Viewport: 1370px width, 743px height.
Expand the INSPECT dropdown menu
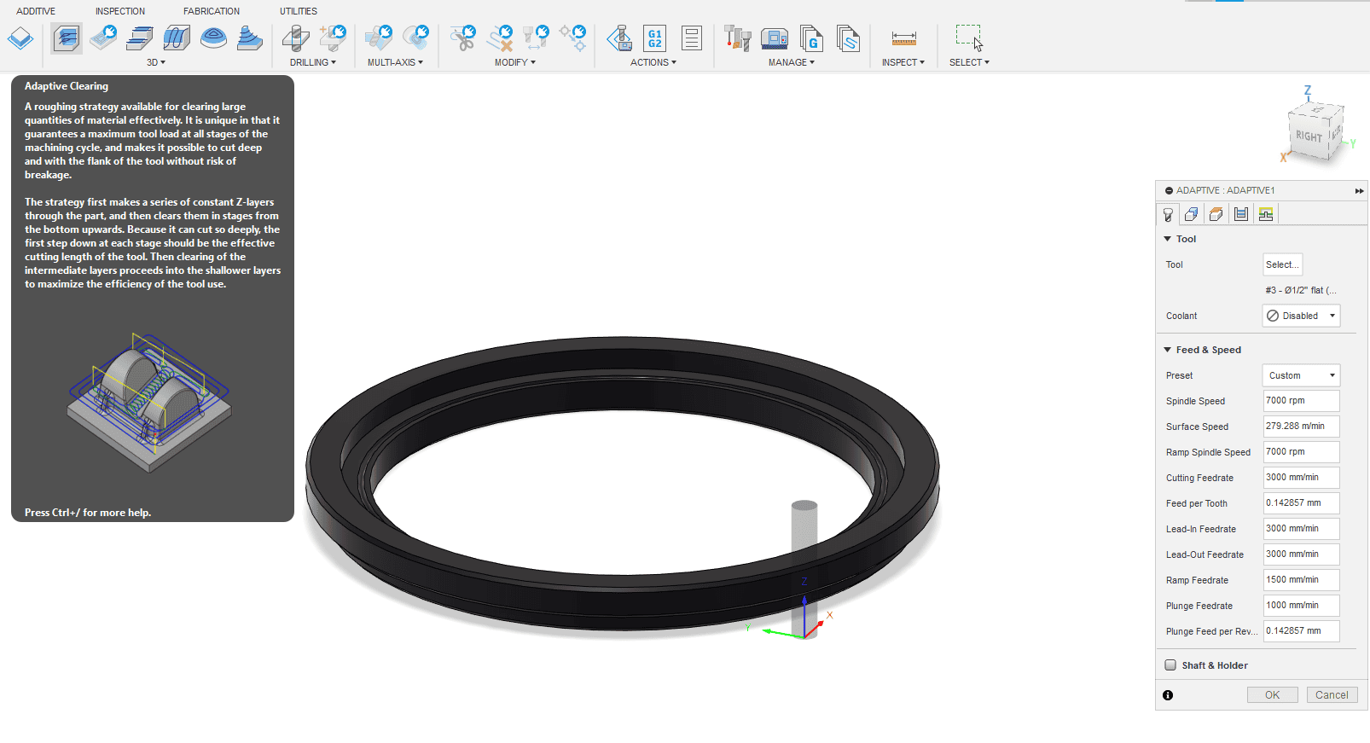pyautogui.click(x=903, y=62)
